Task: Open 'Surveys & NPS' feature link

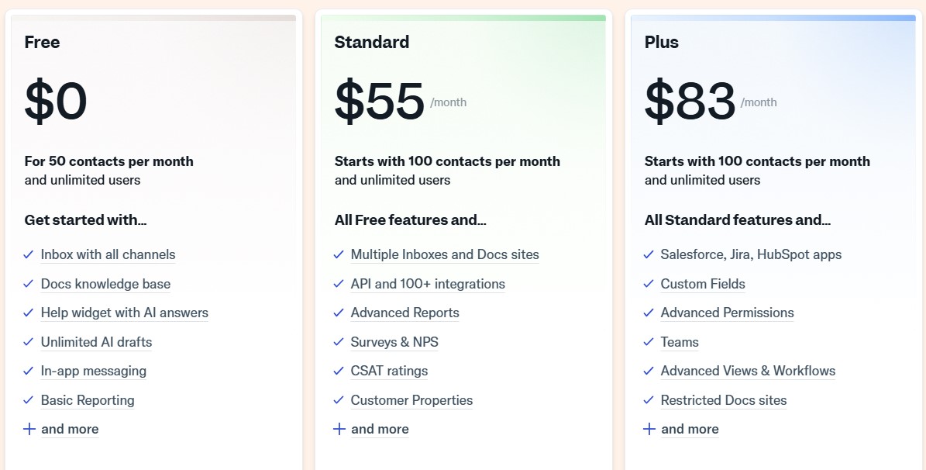Action: [x=394, y=342]
